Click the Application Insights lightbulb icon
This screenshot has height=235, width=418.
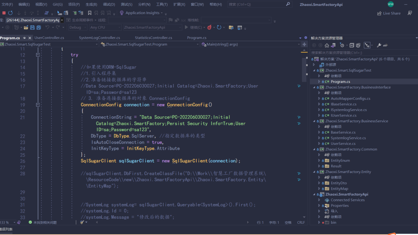tap(122, 13)
